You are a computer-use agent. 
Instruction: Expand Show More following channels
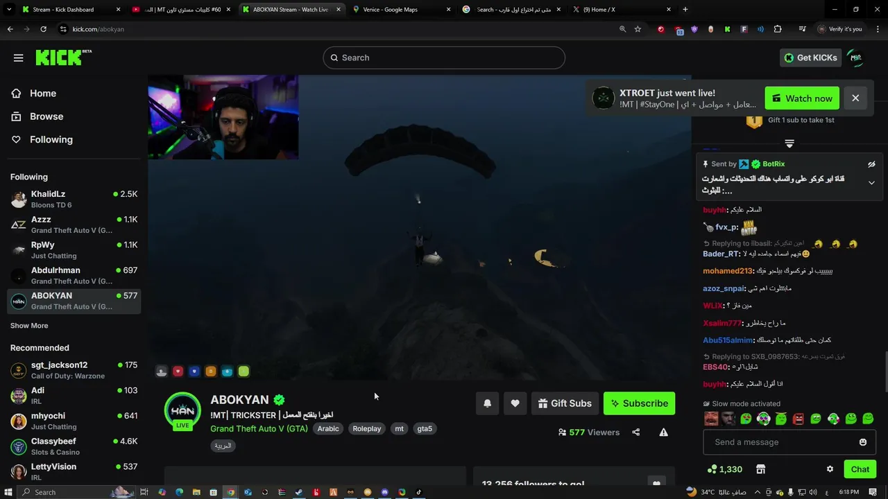29,326
